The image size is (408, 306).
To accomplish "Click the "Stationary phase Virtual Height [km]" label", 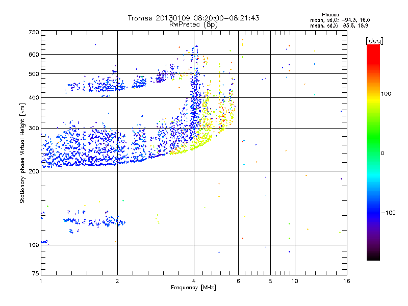I will tap(22, 153).
